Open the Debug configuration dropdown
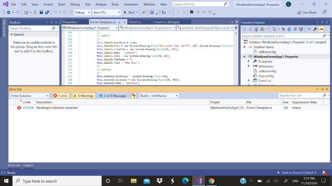Image resolution: width=332 pixels, height=186 pixels. pyautogui.click(x=82, y=13)
